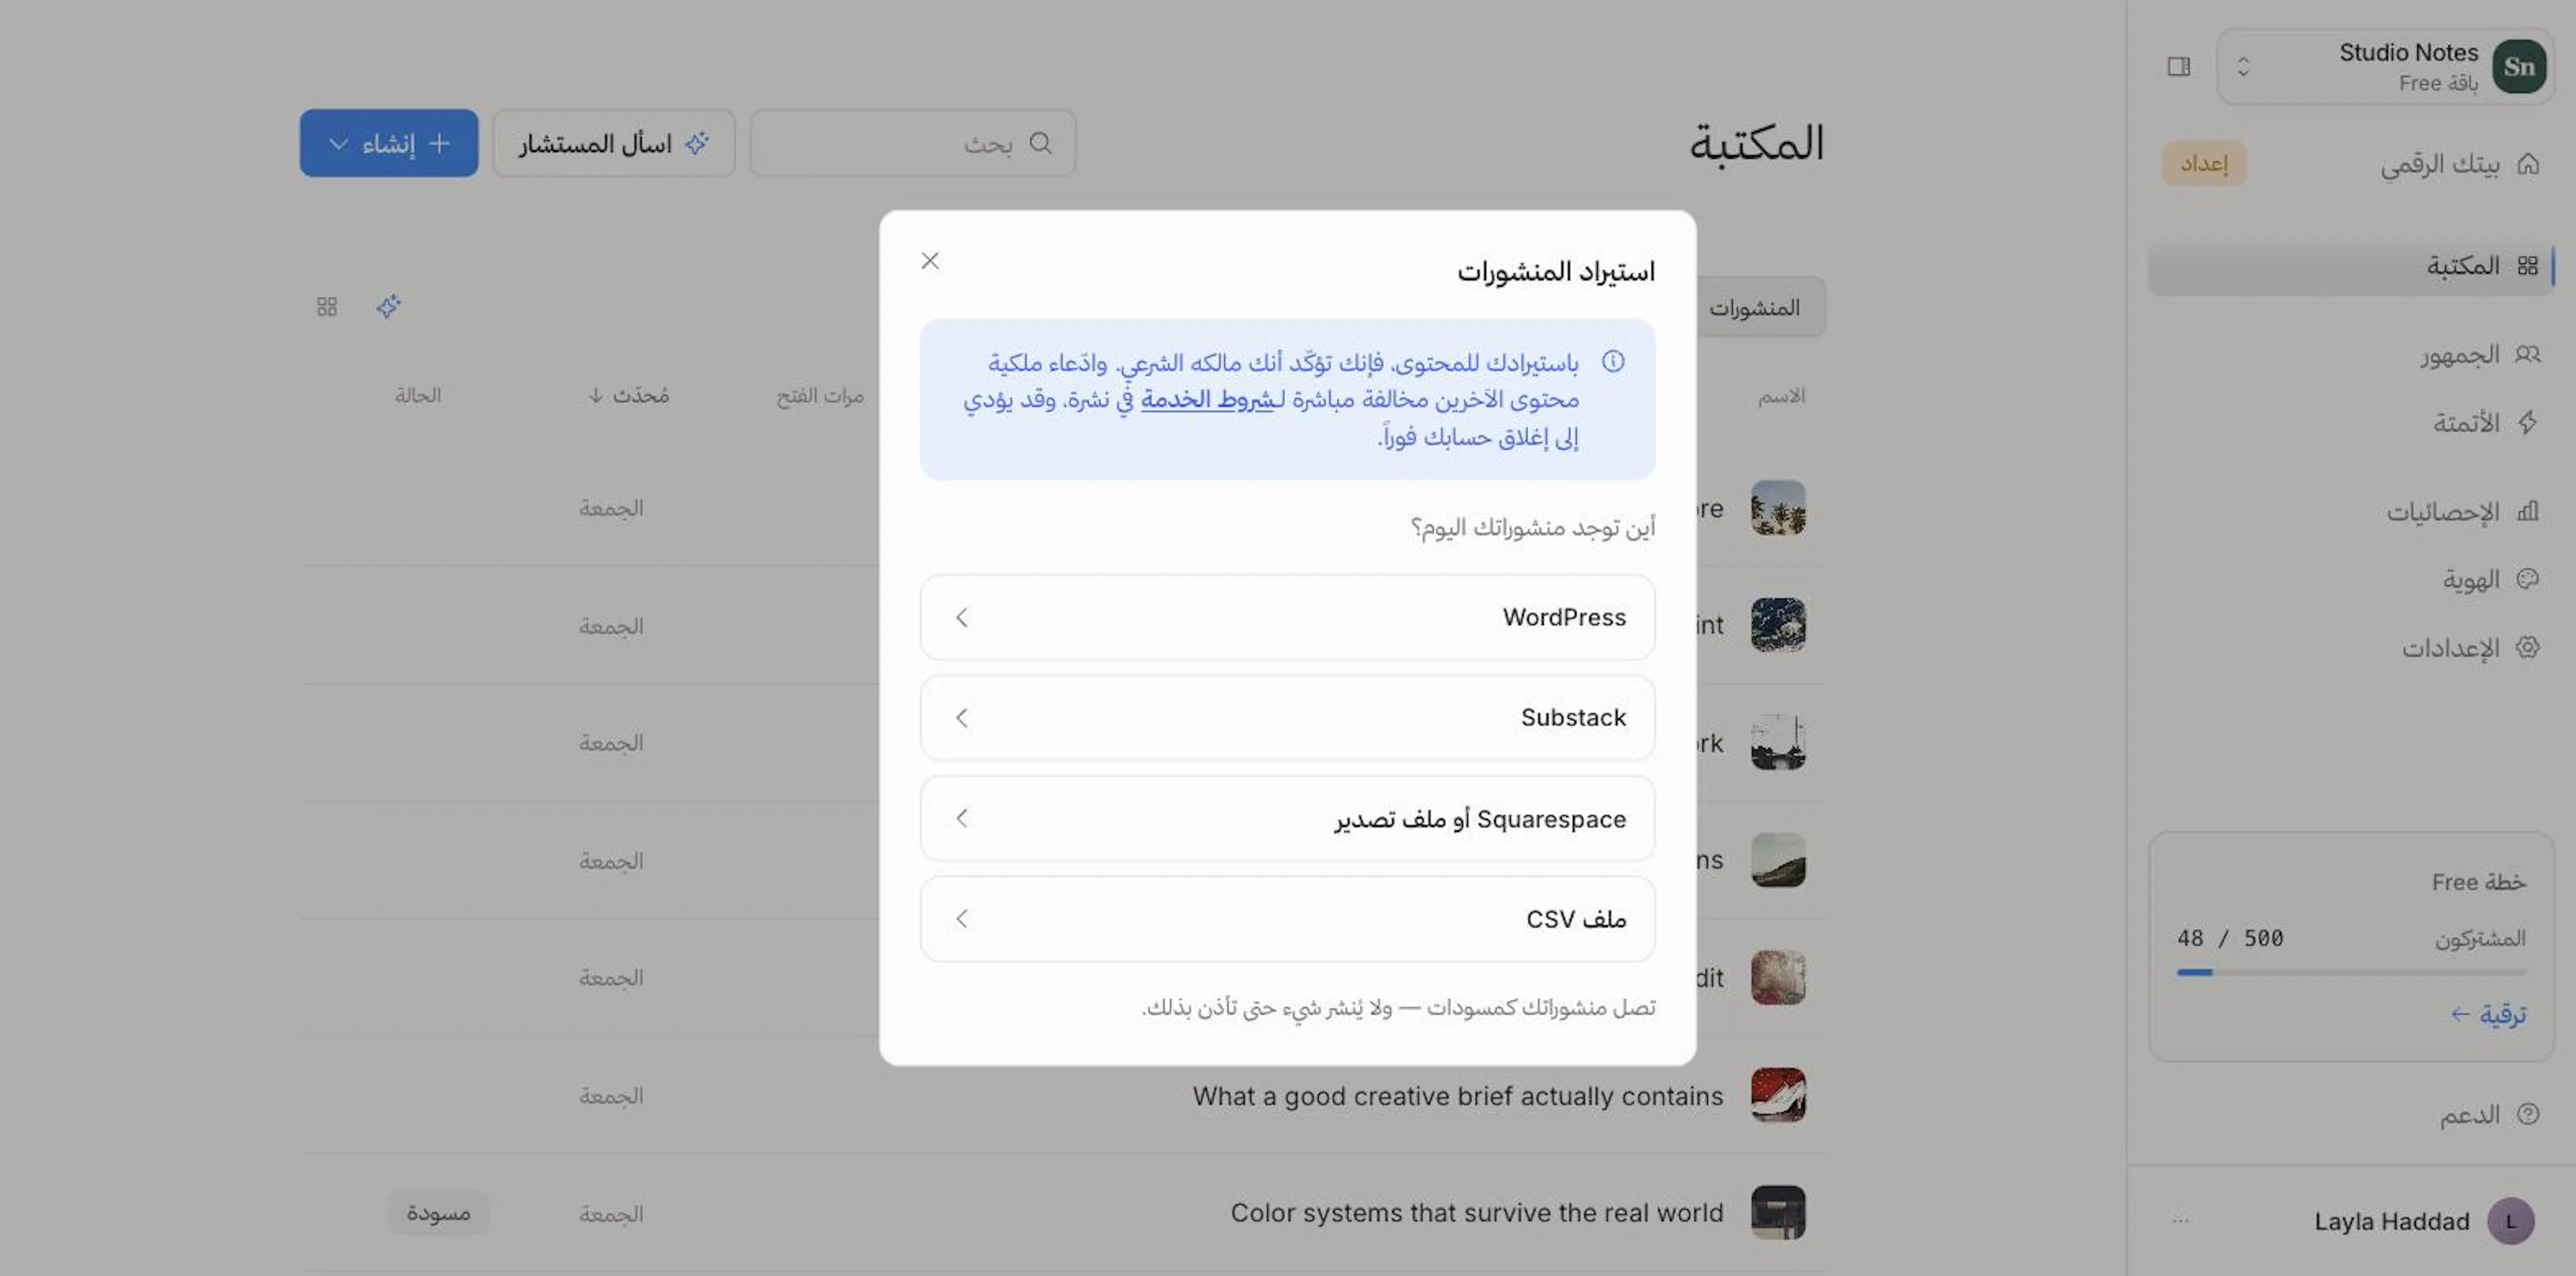2576x1276 pixels.
Task: Close the استيراد المنشورات dialog
Action: click(930, 261)
